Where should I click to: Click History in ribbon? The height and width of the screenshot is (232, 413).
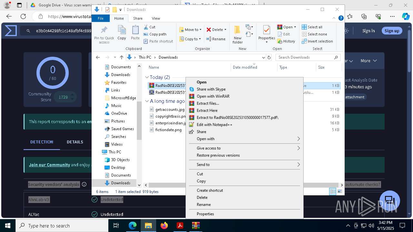tap(286, 41)
